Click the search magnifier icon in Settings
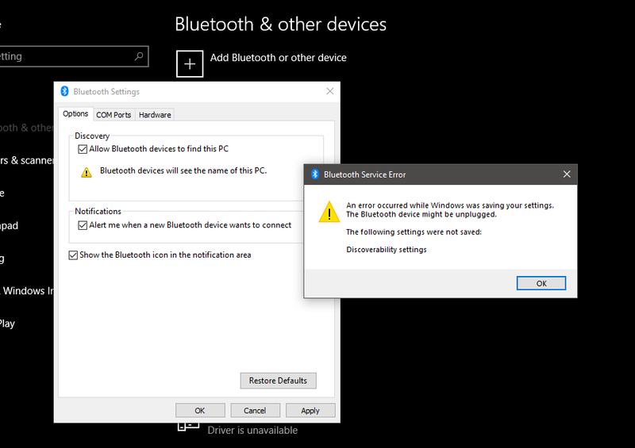The image size is (635, 448). coord(139,56)
